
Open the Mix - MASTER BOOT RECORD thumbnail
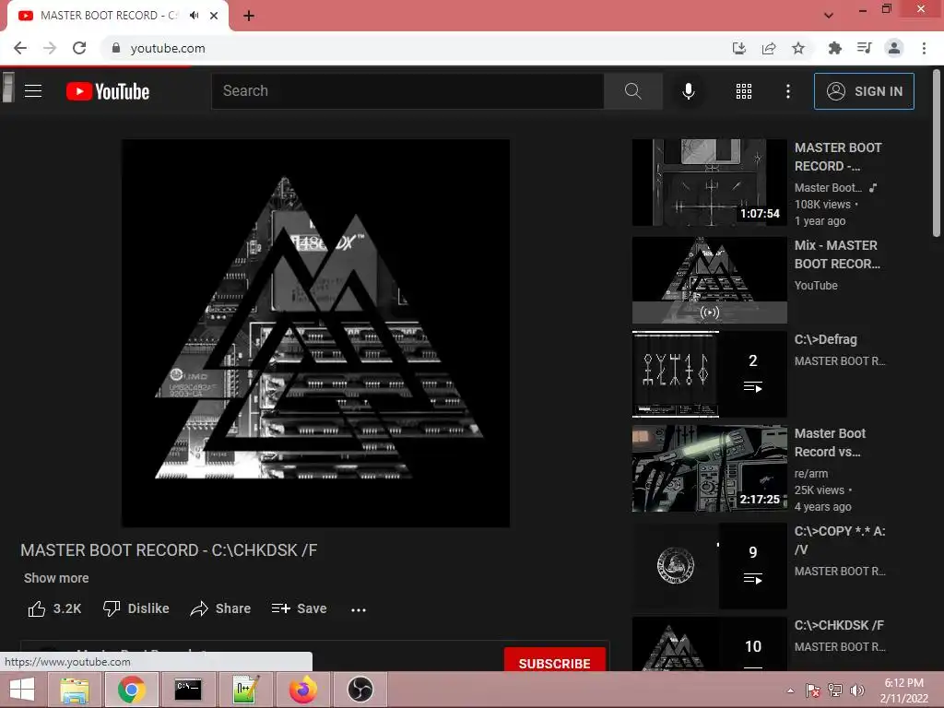pos(709,280)
